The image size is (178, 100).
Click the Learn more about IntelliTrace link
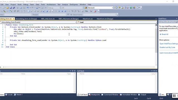click(169, 53)
